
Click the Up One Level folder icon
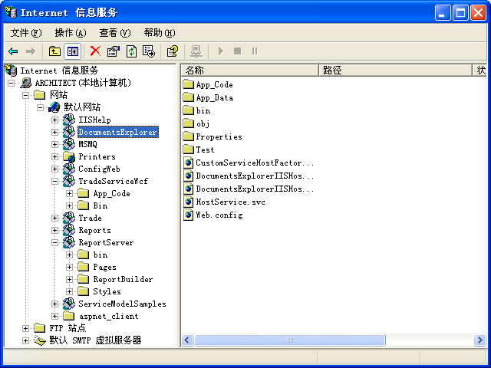click(x=54, y=51)
